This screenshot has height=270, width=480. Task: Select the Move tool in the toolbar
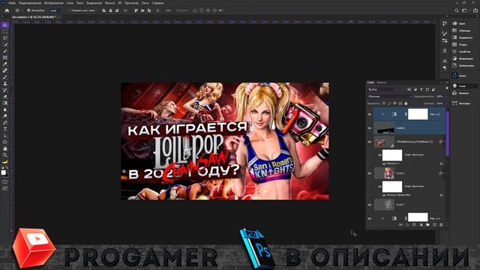[5, 25]
